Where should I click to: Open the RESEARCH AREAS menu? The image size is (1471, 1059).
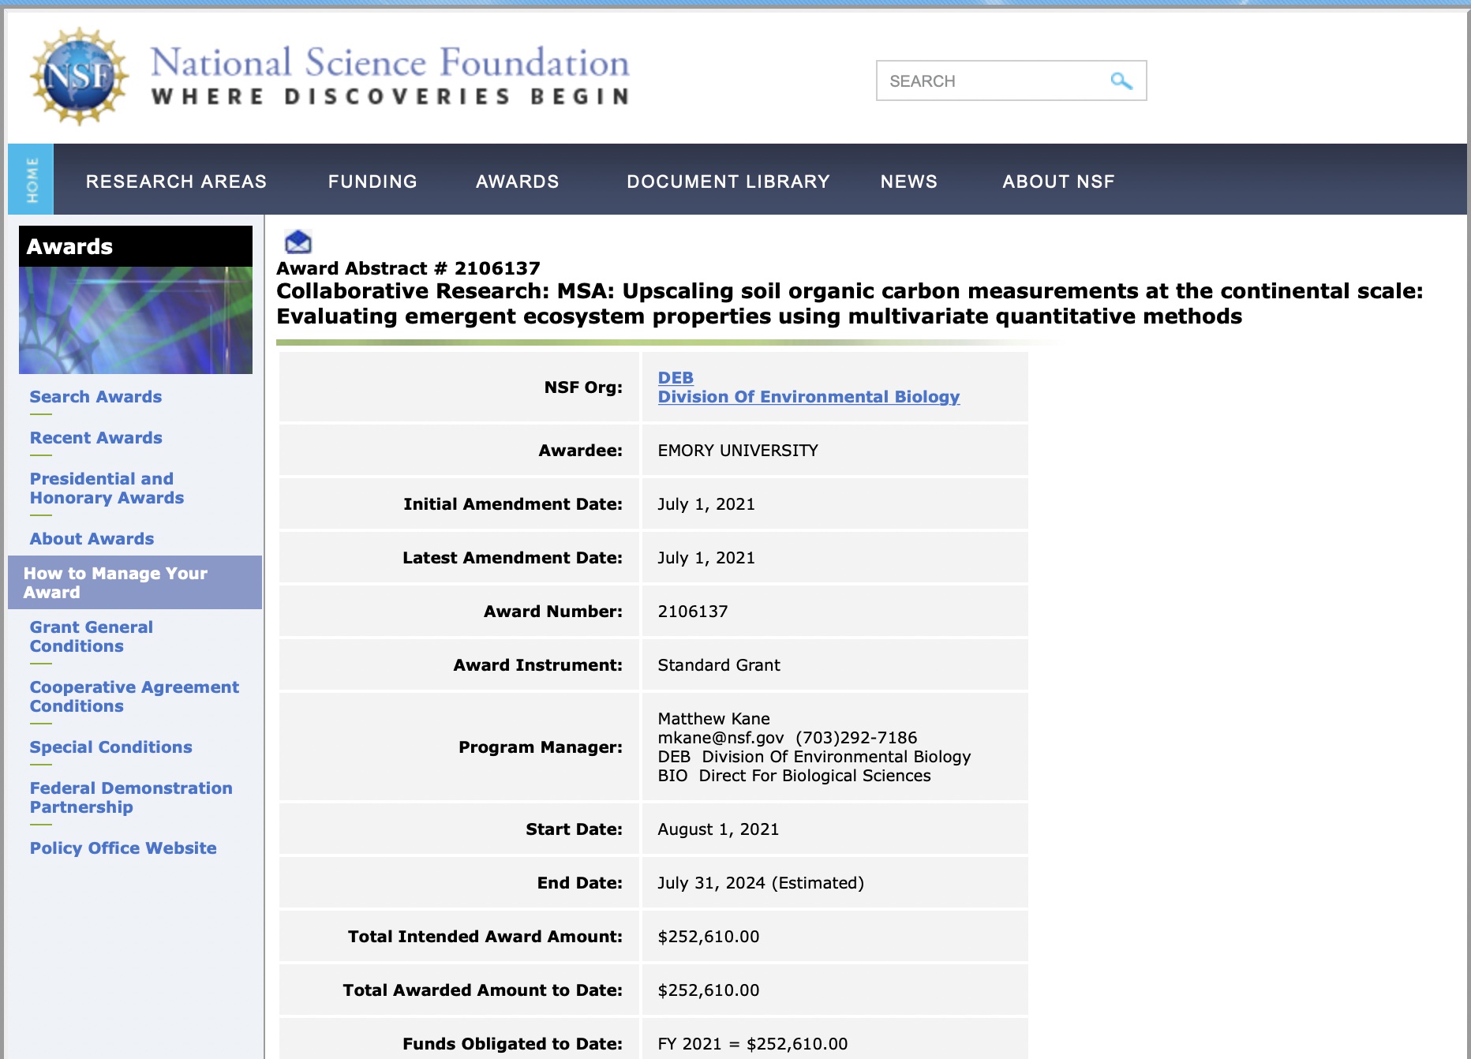click(x=178, y=181)
